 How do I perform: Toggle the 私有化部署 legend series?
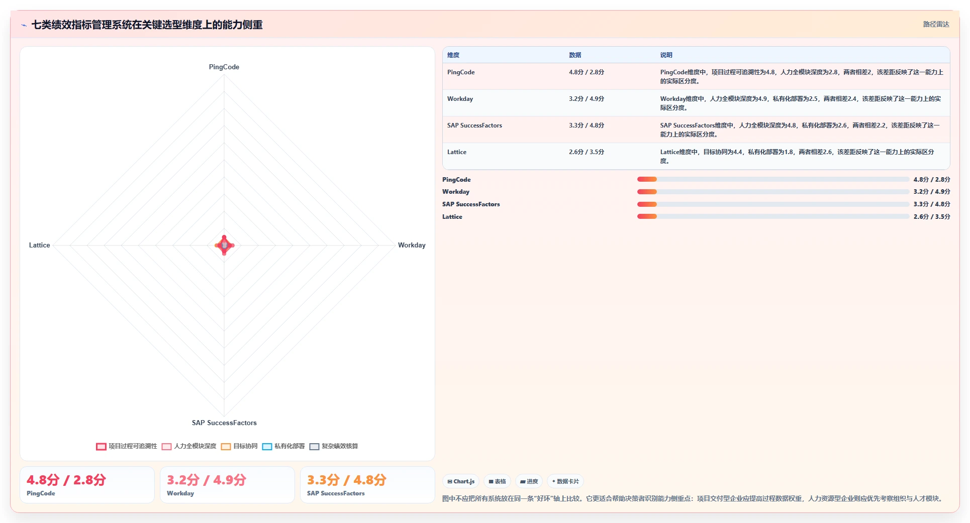(x=283, y=446)
